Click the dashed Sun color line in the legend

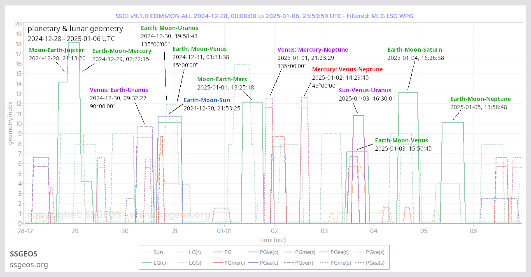147,252
